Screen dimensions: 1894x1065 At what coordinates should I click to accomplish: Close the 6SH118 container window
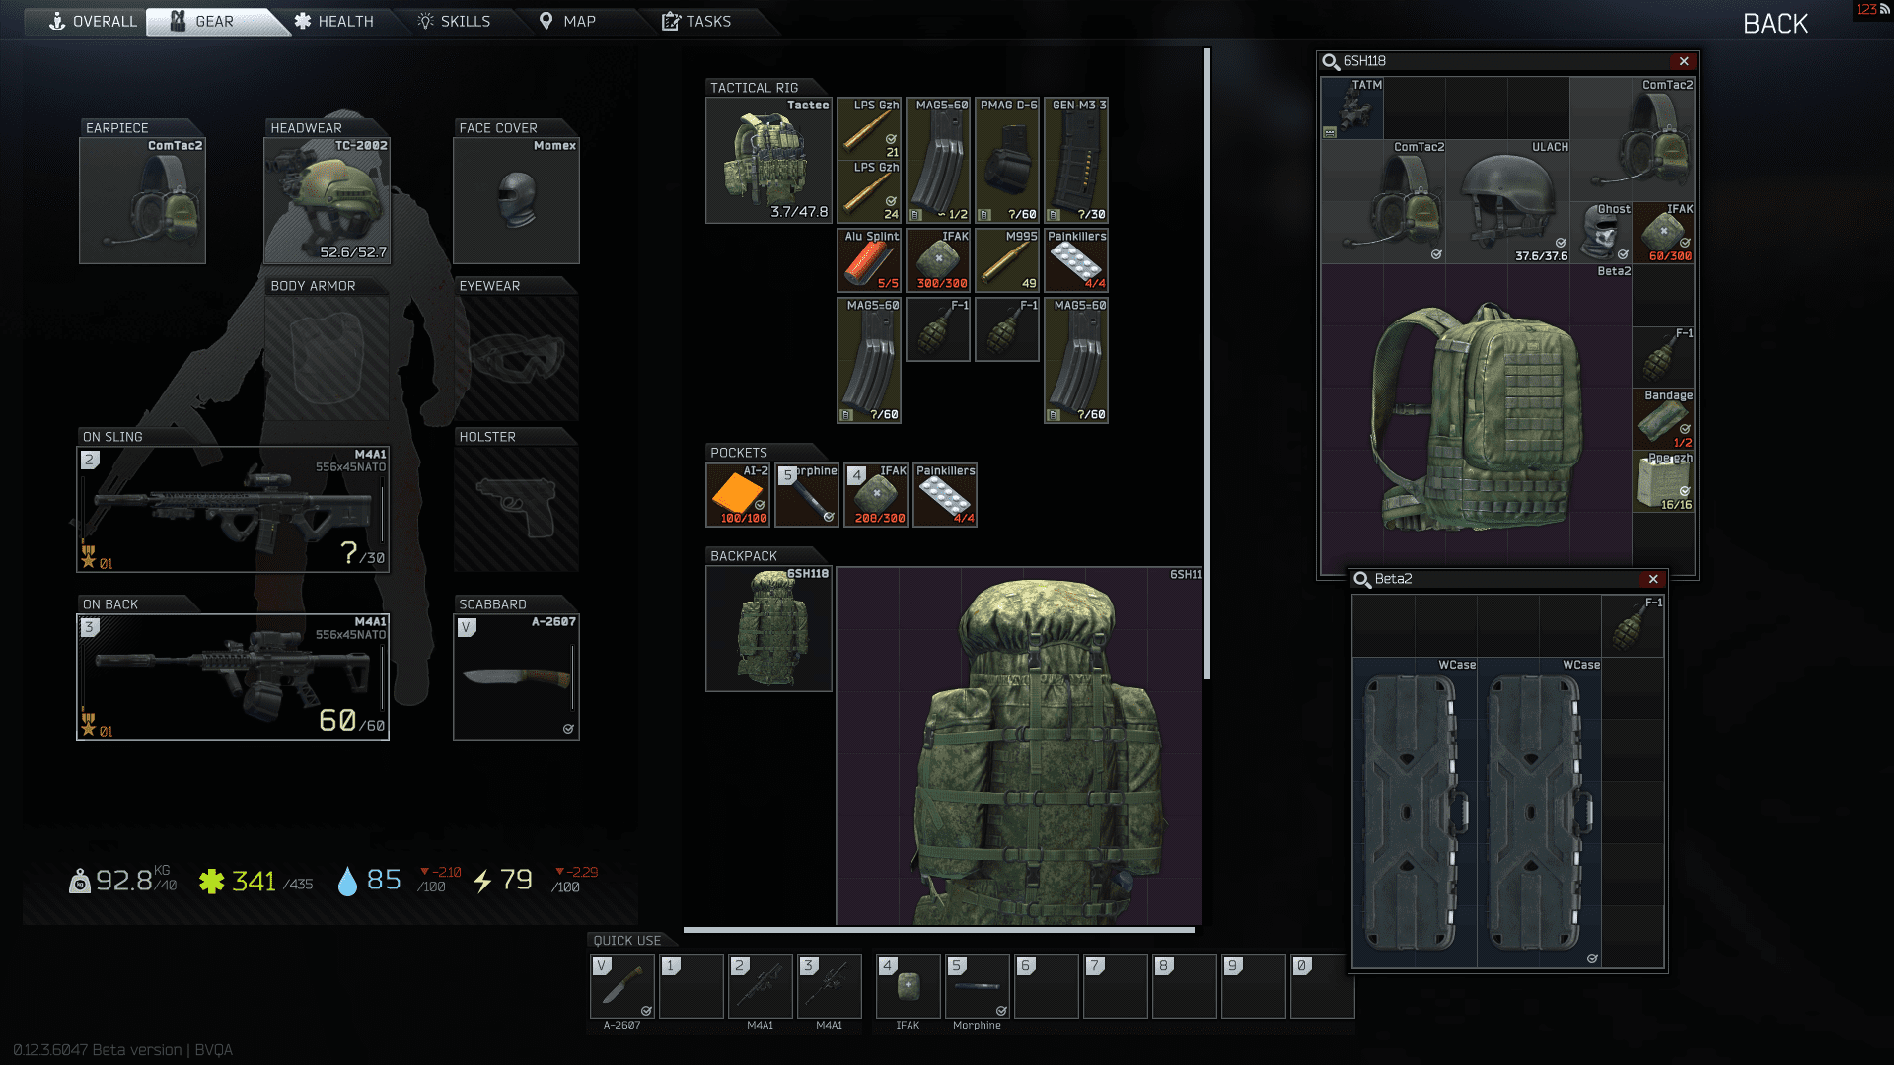click(x=1684, y=61)
